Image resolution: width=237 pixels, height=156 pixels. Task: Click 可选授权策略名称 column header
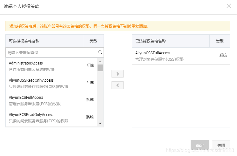(44, 41)
